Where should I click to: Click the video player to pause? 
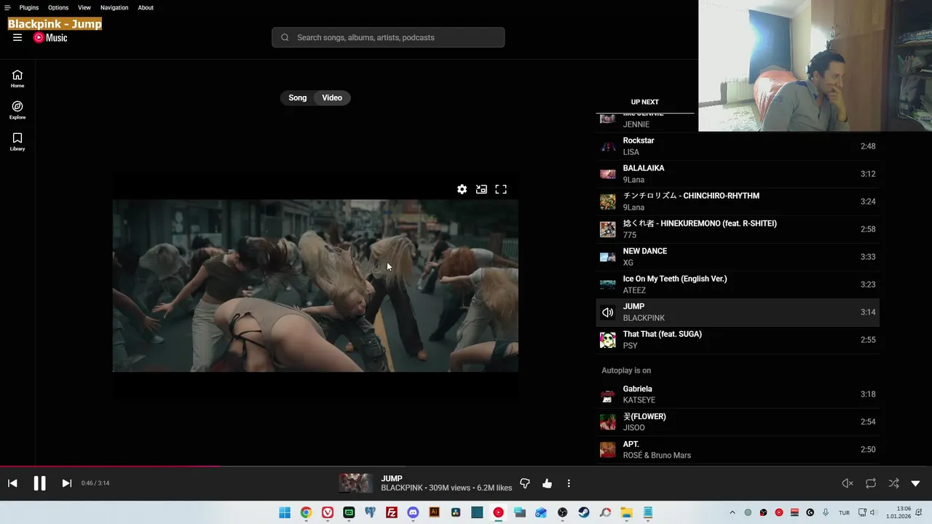pos(315,286)
